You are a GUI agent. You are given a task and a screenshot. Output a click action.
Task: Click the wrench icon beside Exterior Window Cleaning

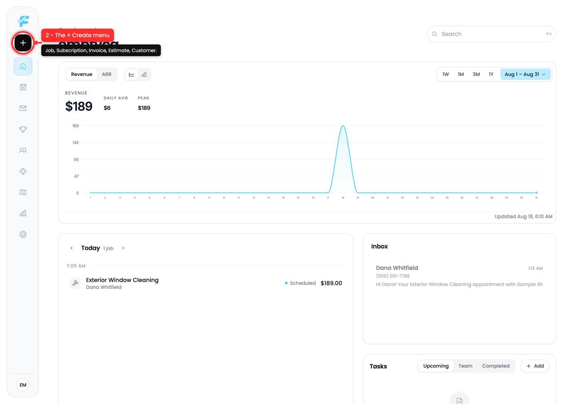tap(75, 283)
